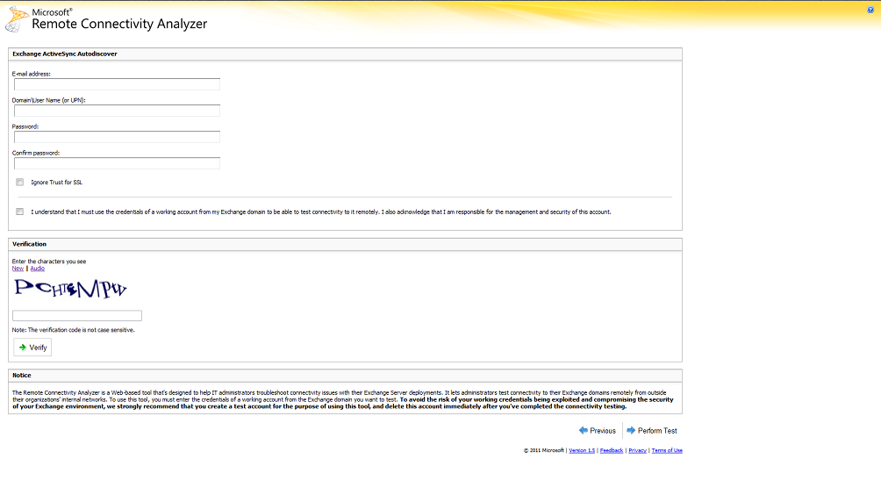This screenshot has height=488, width=881.
Task: Click the 'Enter the characters you see' text
Action: pos(49,262)
